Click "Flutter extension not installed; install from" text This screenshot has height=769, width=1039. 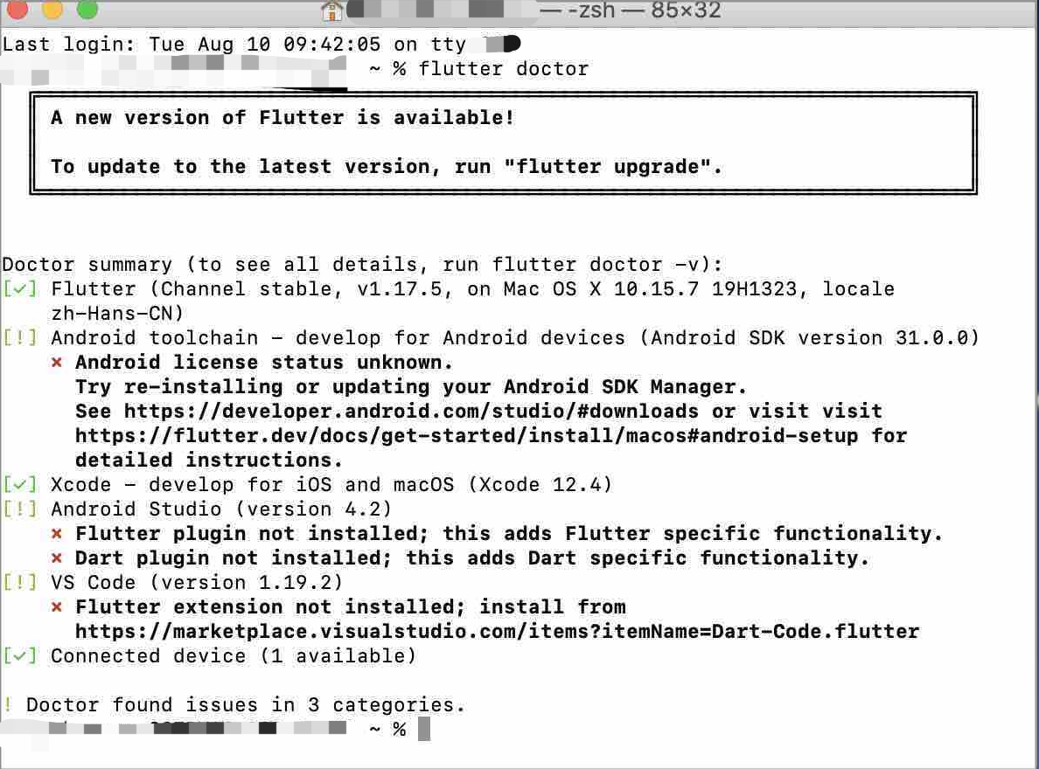(x=351, y=606)
